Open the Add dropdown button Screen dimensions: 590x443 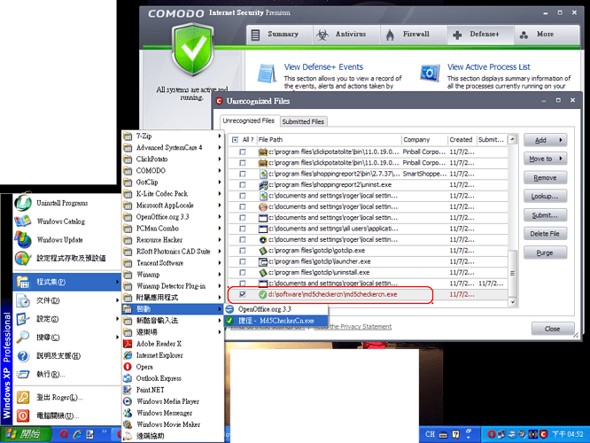545,140
